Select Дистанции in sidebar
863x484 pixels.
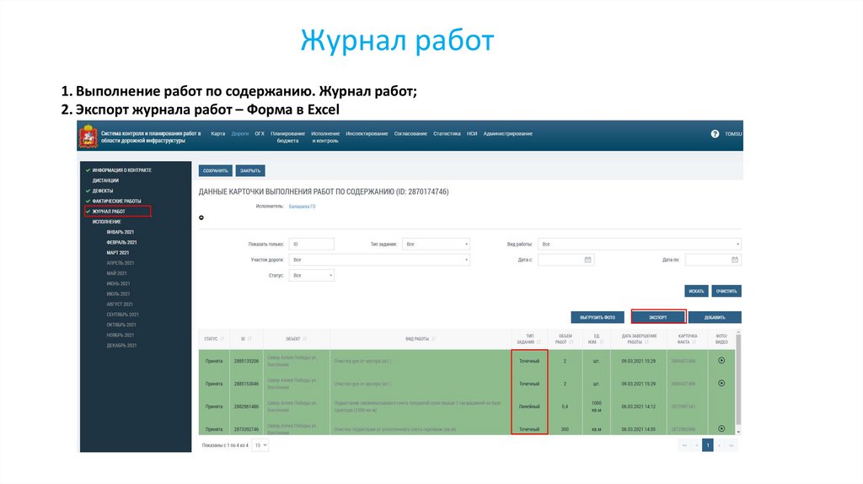105,180
